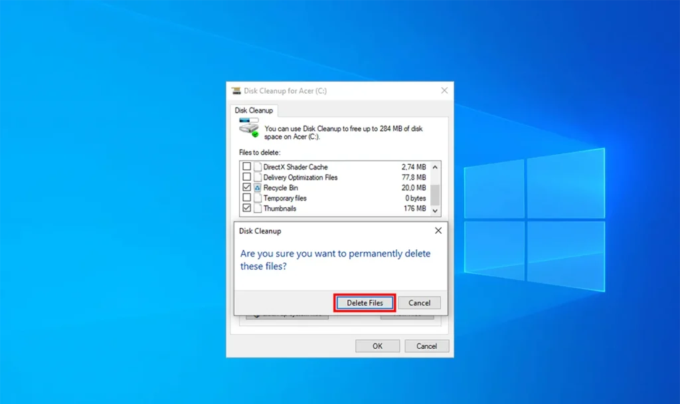Close the confirmation dialog with X

coord(438,231)
